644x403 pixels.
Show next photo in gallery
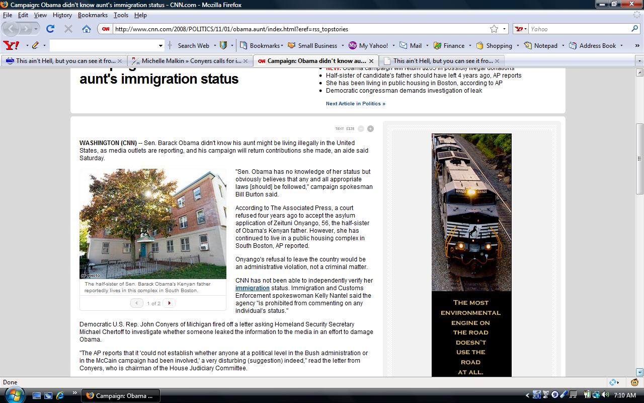(x=169, y=303)
